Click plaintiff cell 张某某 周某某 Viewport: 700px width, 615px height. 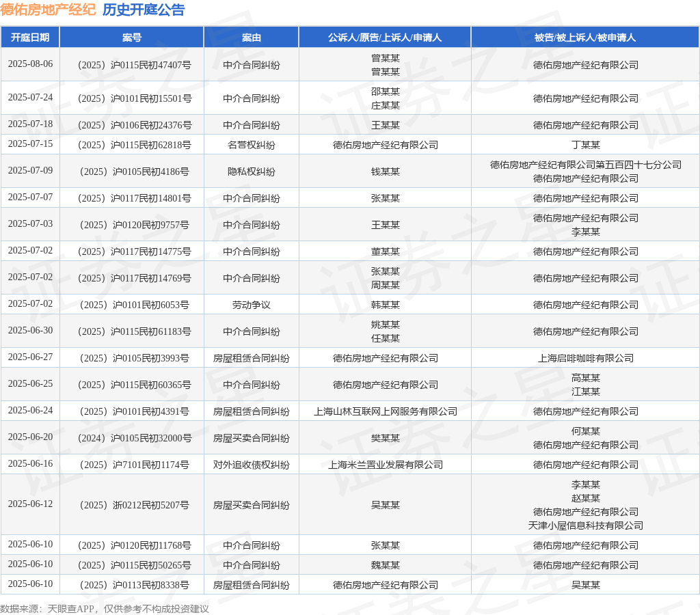point(386,279)
